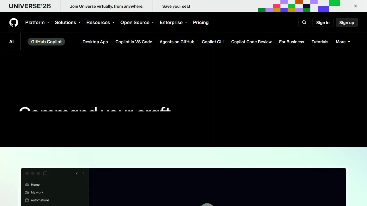
Task: Click the GitHub Copilot pill button
Action: [46, 42]
